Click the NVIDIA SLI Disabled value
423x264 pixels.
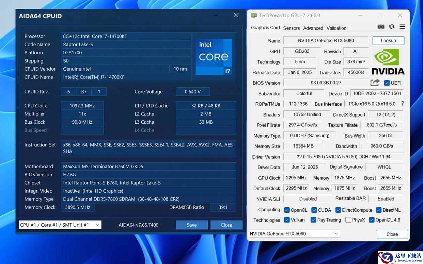pos(308,199)
